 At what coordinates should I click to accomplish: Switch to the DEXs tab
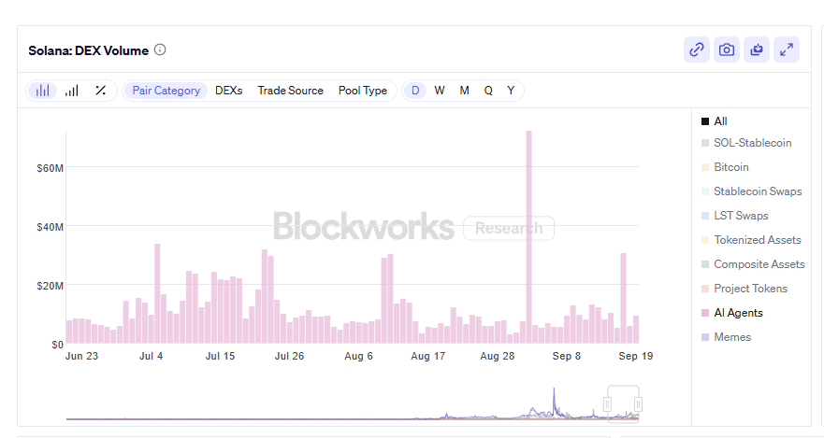click(228, 91)
